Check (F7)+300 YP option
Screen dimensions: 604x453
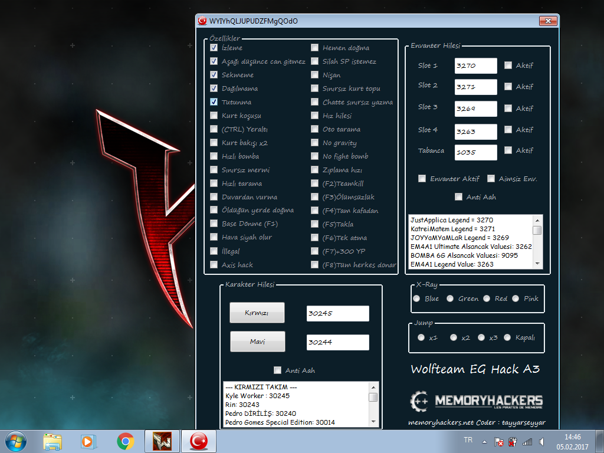315,251
